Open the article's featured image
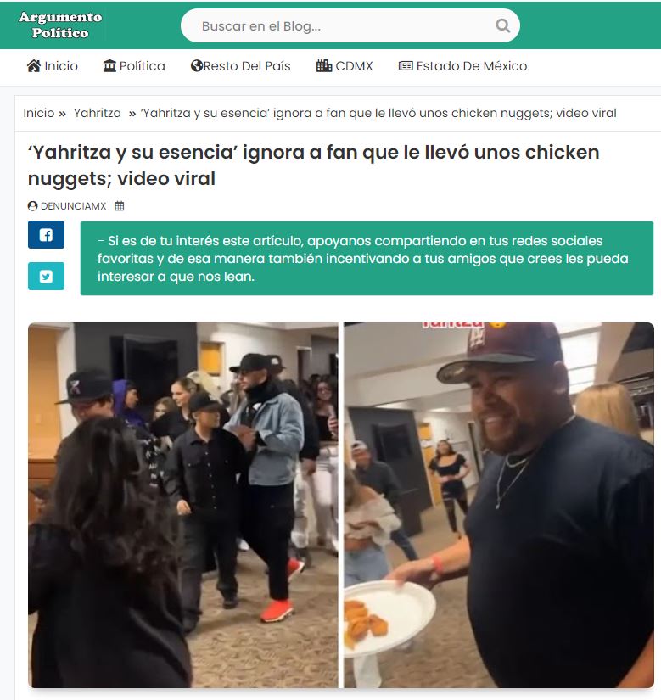 pyautogui.click(x=341, y=505)
